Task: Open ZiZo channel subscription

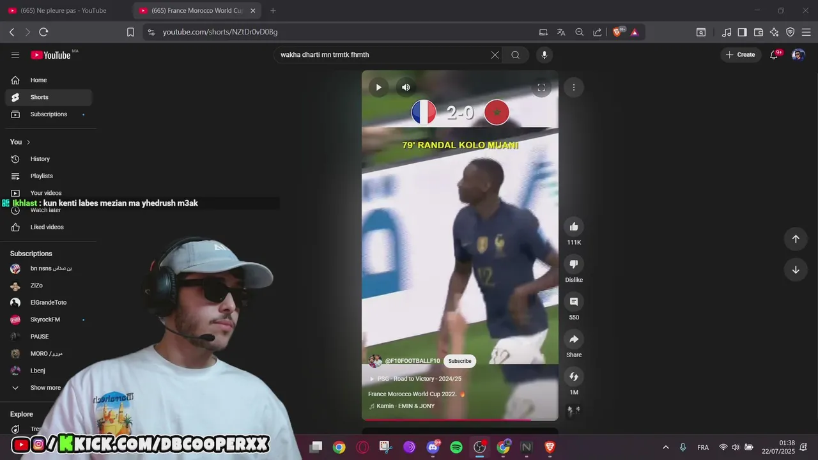Action: pyautogui.click(x=49, y=286)
